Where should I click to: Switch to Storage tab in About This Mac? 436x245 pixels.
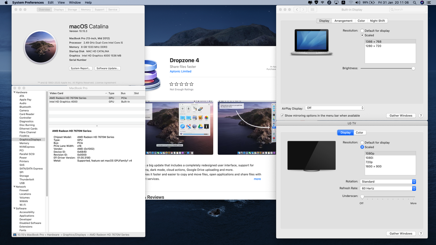(x=72, y=10)
